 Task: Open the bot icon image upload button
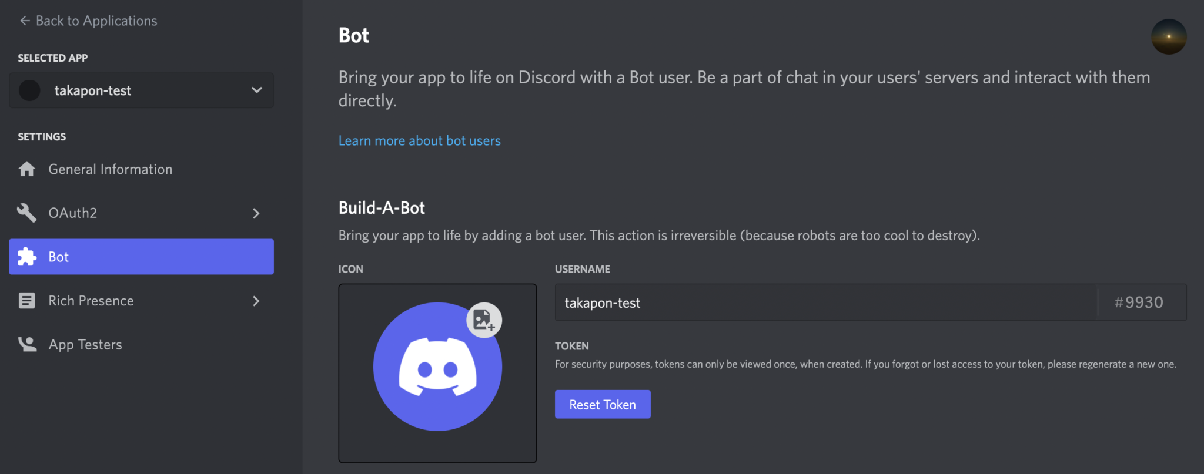click(483, 321)
